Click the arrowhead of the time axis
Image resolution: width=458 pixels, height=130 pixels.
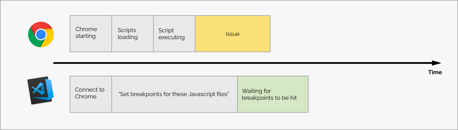click(x=436, y=63)
